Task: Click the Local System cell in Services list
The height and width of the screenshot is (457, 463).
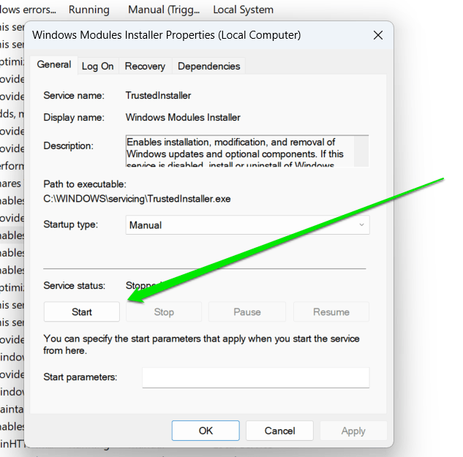Action: [244, 10]
